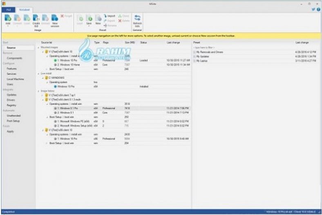Click the preset Rename button
The image size is (322, 215).
click(x=110, y=25)
